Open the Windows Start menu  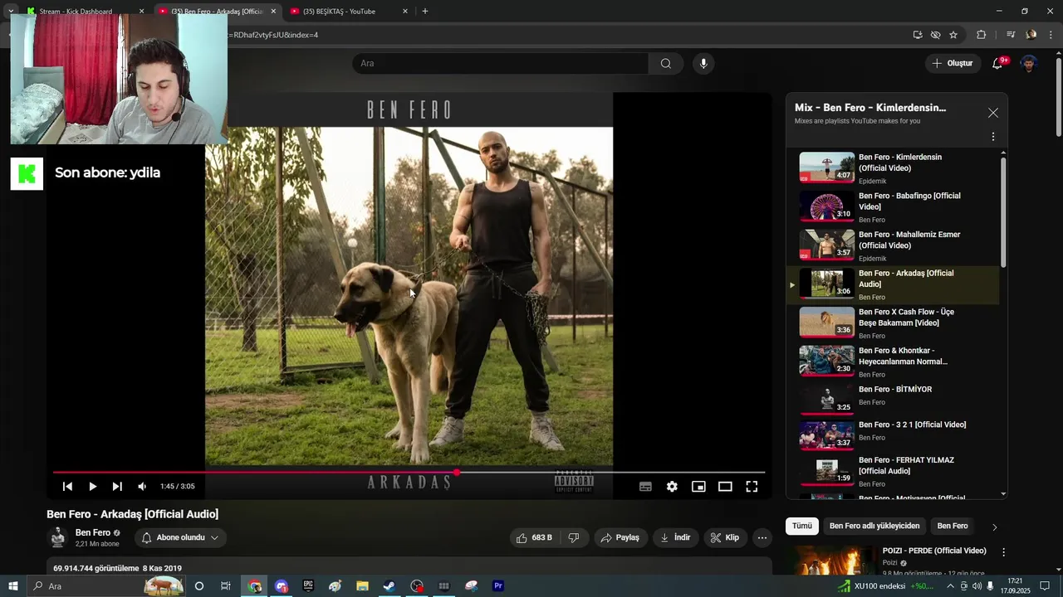(13, 586)
